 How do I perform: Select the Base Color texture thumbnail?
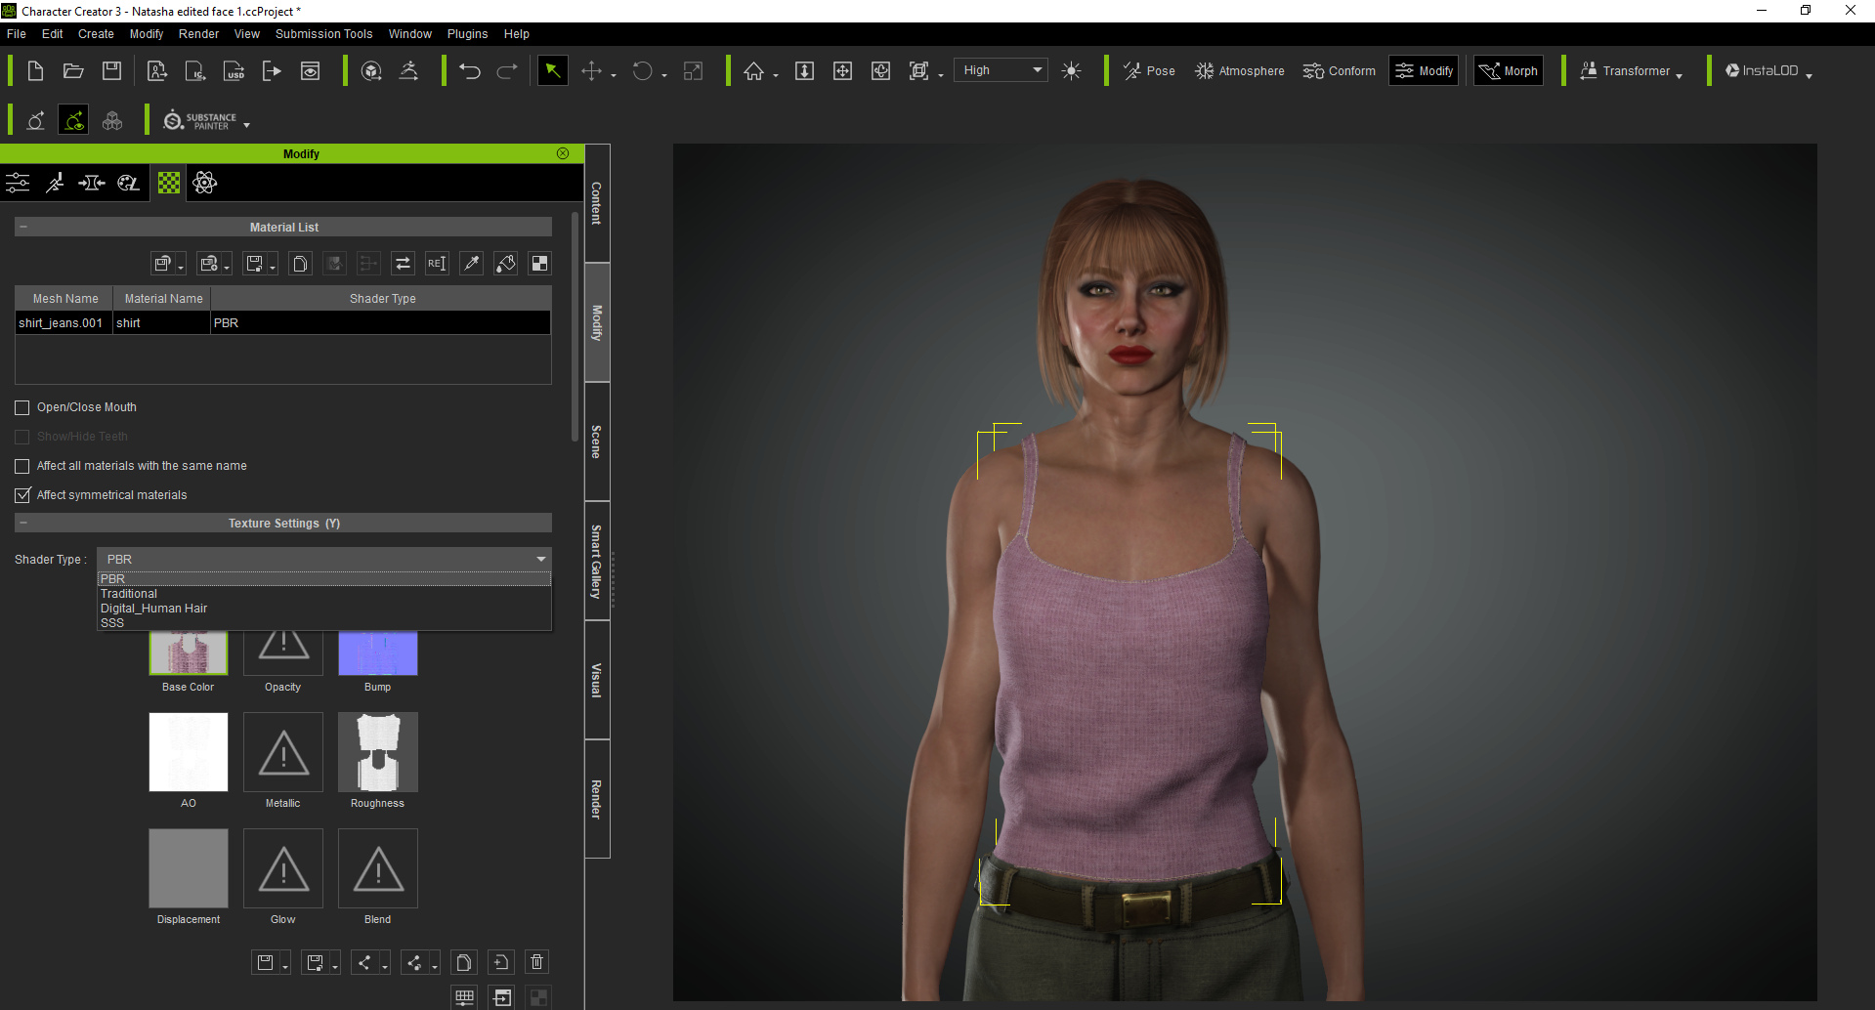(x=189, y=652)
